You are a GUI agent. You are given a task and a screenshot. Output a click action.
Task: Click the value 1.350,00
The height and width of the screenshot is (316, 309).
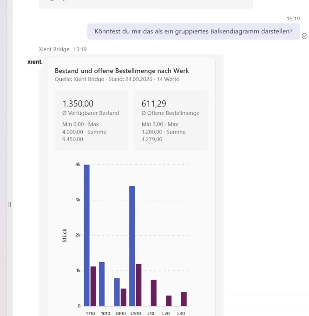click(x=78, y=104)
